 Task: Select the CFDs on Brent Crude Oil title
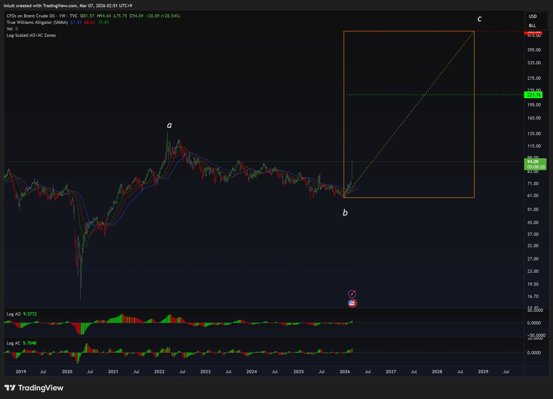click(30, 16)
